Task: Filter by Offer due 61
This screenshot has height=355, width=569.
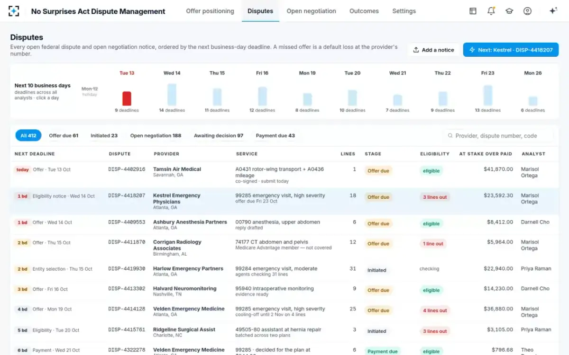Action: coord(64,135)
